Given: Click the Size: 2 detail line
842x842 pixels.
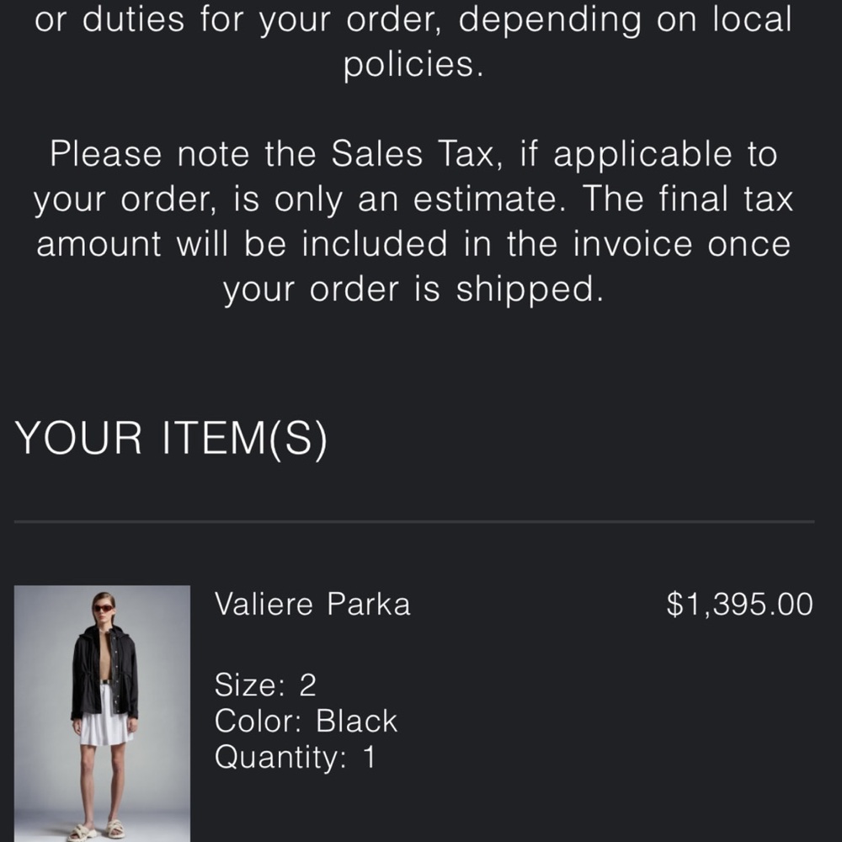Looking at the screenshot, I should coord(265,685).
